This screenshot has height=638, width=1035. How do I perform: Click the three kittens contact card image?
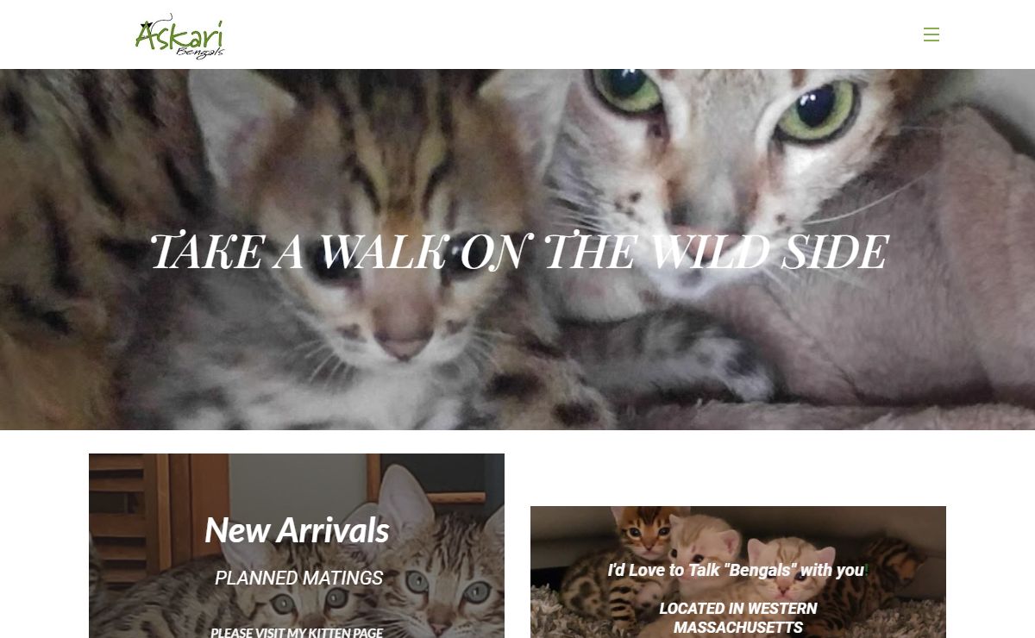(738, 572)
